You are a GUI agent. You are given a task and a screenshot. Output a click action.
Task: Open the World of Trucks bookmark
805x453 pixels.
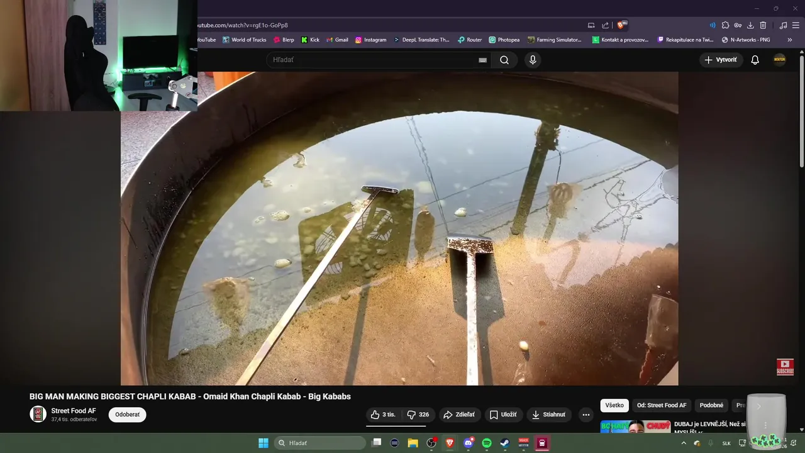pyautogui.click(x=244, y=40)
